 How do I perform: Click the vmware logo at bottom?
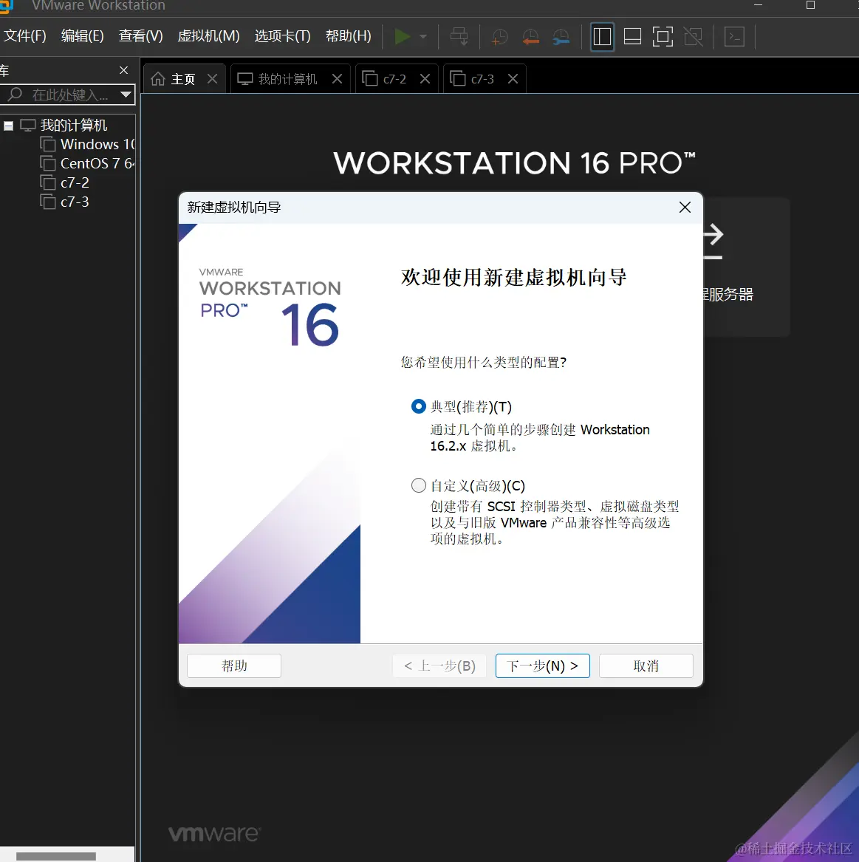[x=214, y=834]
